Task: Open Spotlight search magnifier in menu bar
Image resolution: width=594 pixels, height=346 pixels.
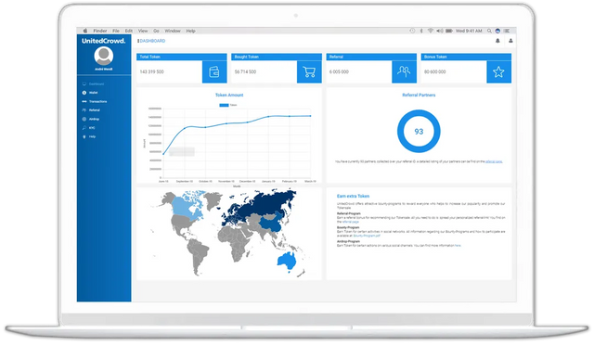Action: click(489, 31)
